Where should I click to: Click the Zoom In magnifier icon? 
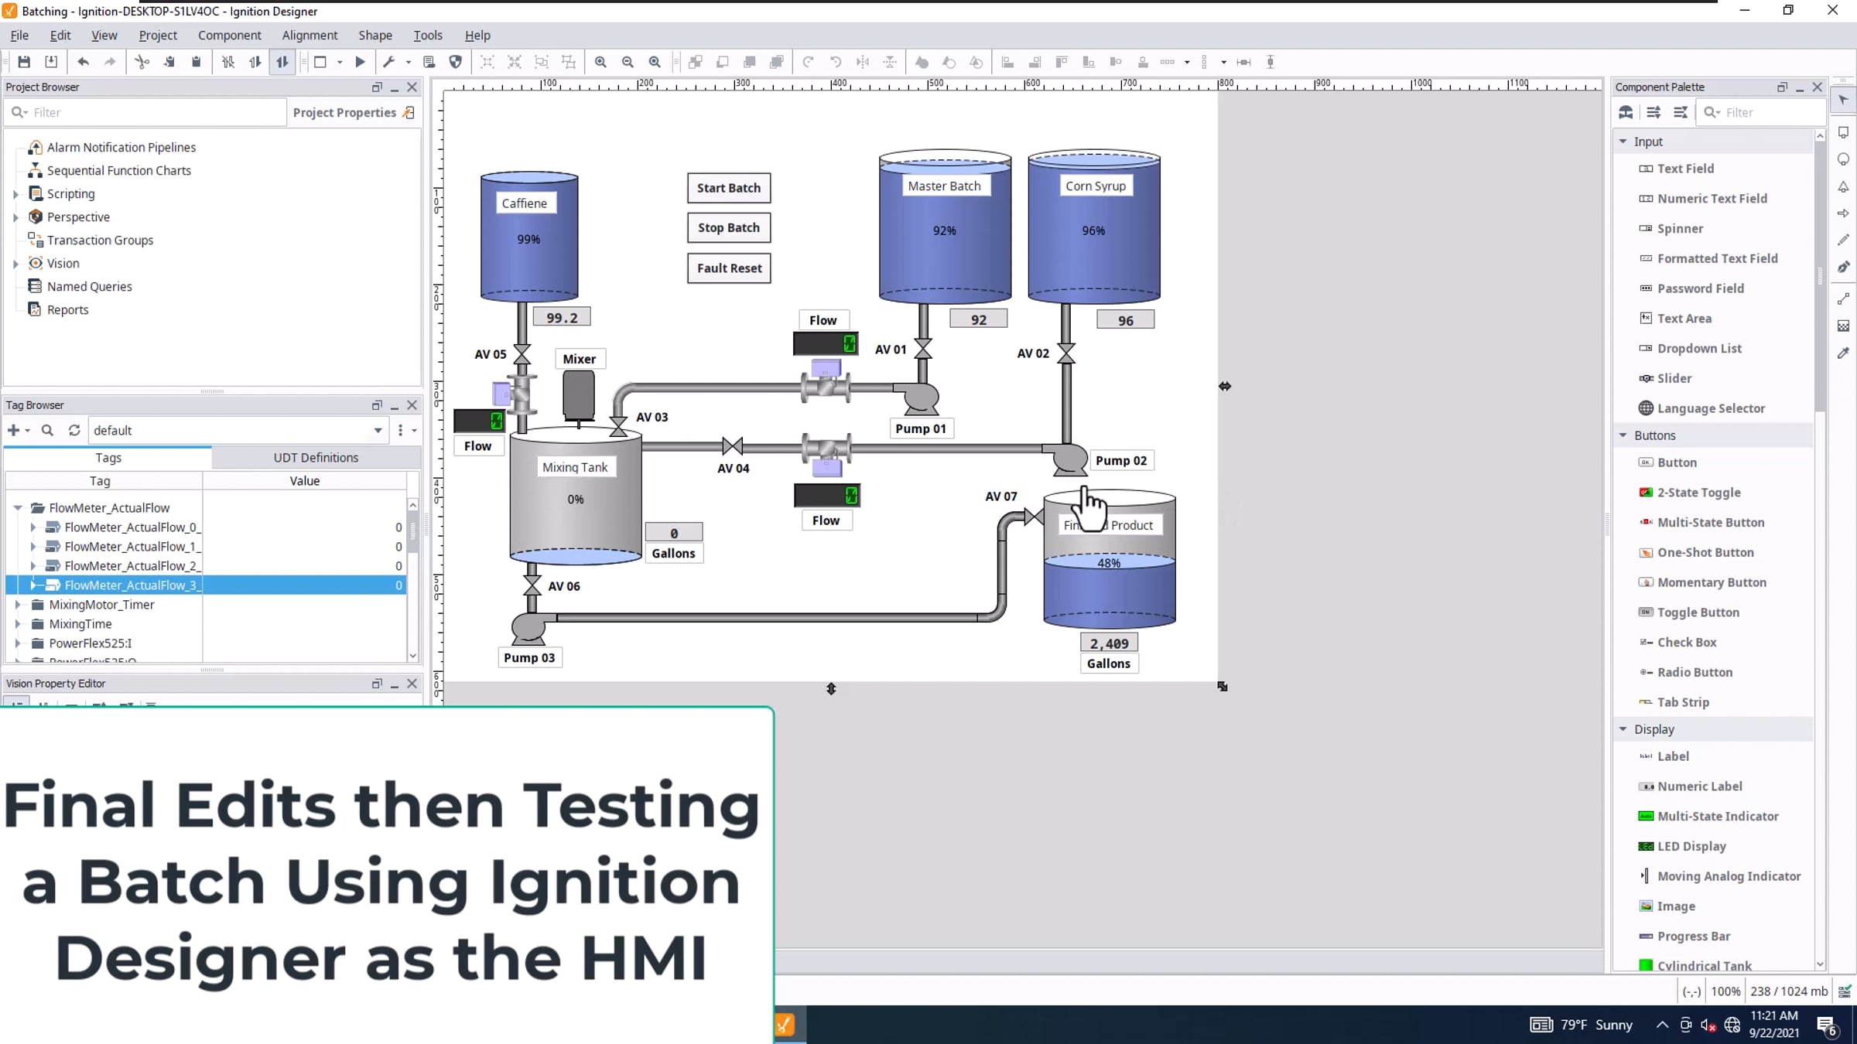click(x=600, y=62)
